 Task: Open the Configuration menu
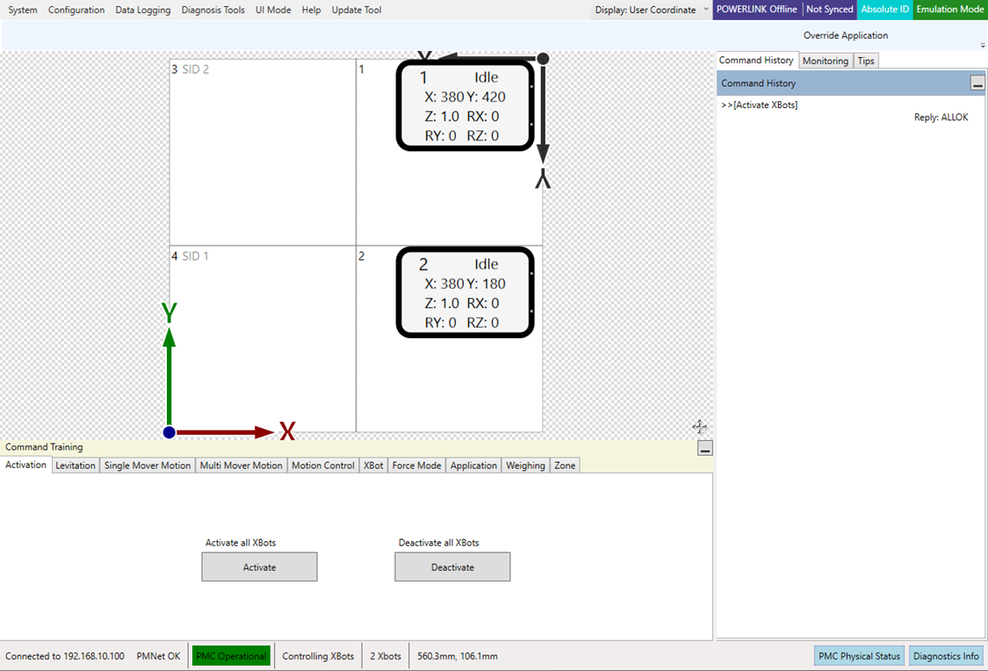76,10
